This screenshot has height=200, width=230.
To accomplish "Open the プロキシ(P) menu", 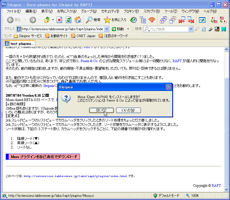I will tap(131, 11).
